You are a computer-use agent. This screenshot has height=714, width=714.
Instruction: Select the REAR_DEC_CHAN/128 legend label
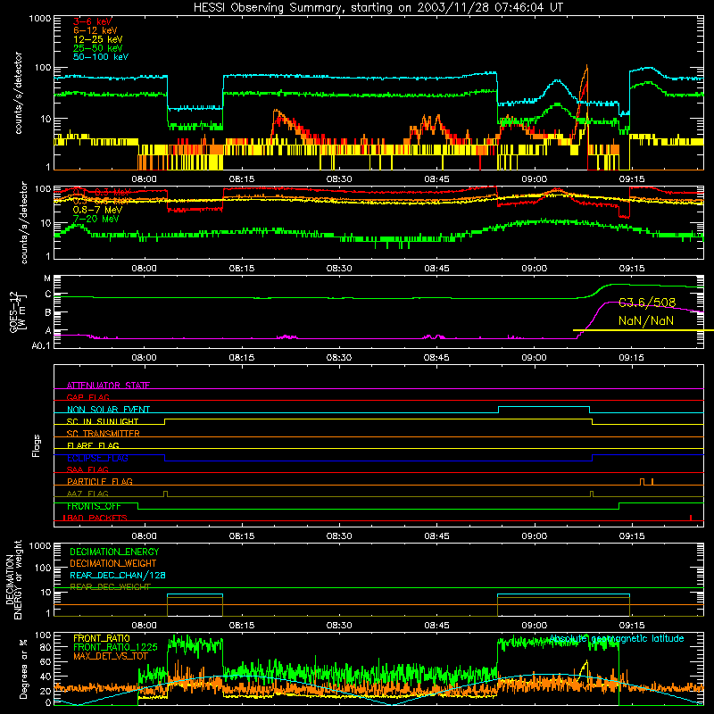click(118, 575)
